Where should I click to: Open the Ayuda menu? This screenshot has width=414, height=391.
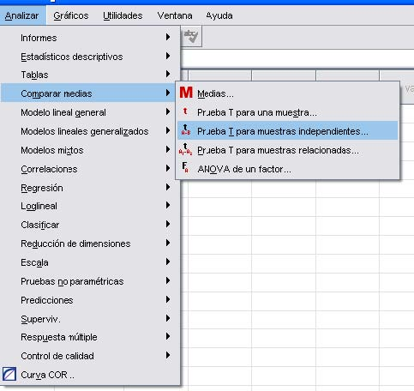pos(219,15)
